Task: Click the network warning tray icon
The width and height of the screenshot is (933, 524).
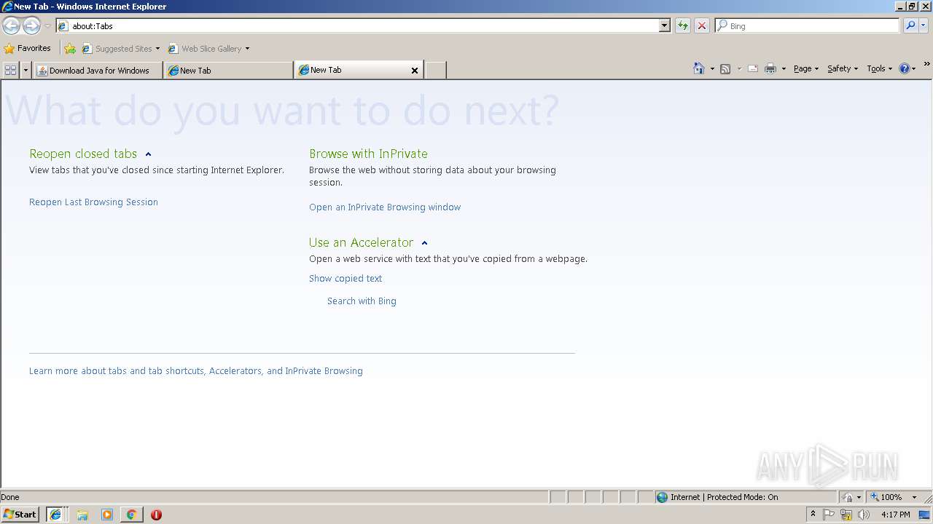Action: (846, 515)
